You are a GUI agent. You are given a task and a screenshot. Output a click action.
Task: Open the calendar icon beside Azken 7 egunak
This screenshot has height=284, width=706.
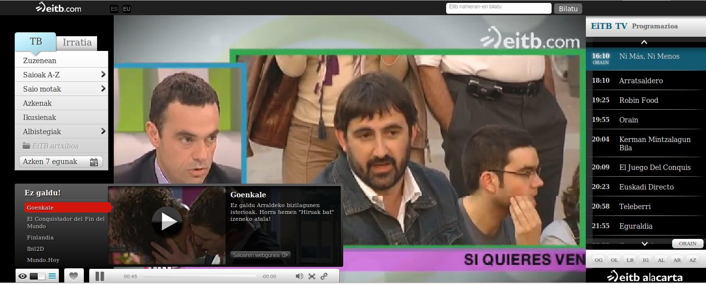click(x=94, y=162)
